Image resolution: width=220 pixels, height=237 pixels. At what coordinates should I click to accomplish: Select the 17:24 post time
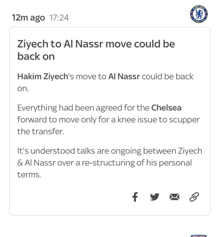point(59,18)
